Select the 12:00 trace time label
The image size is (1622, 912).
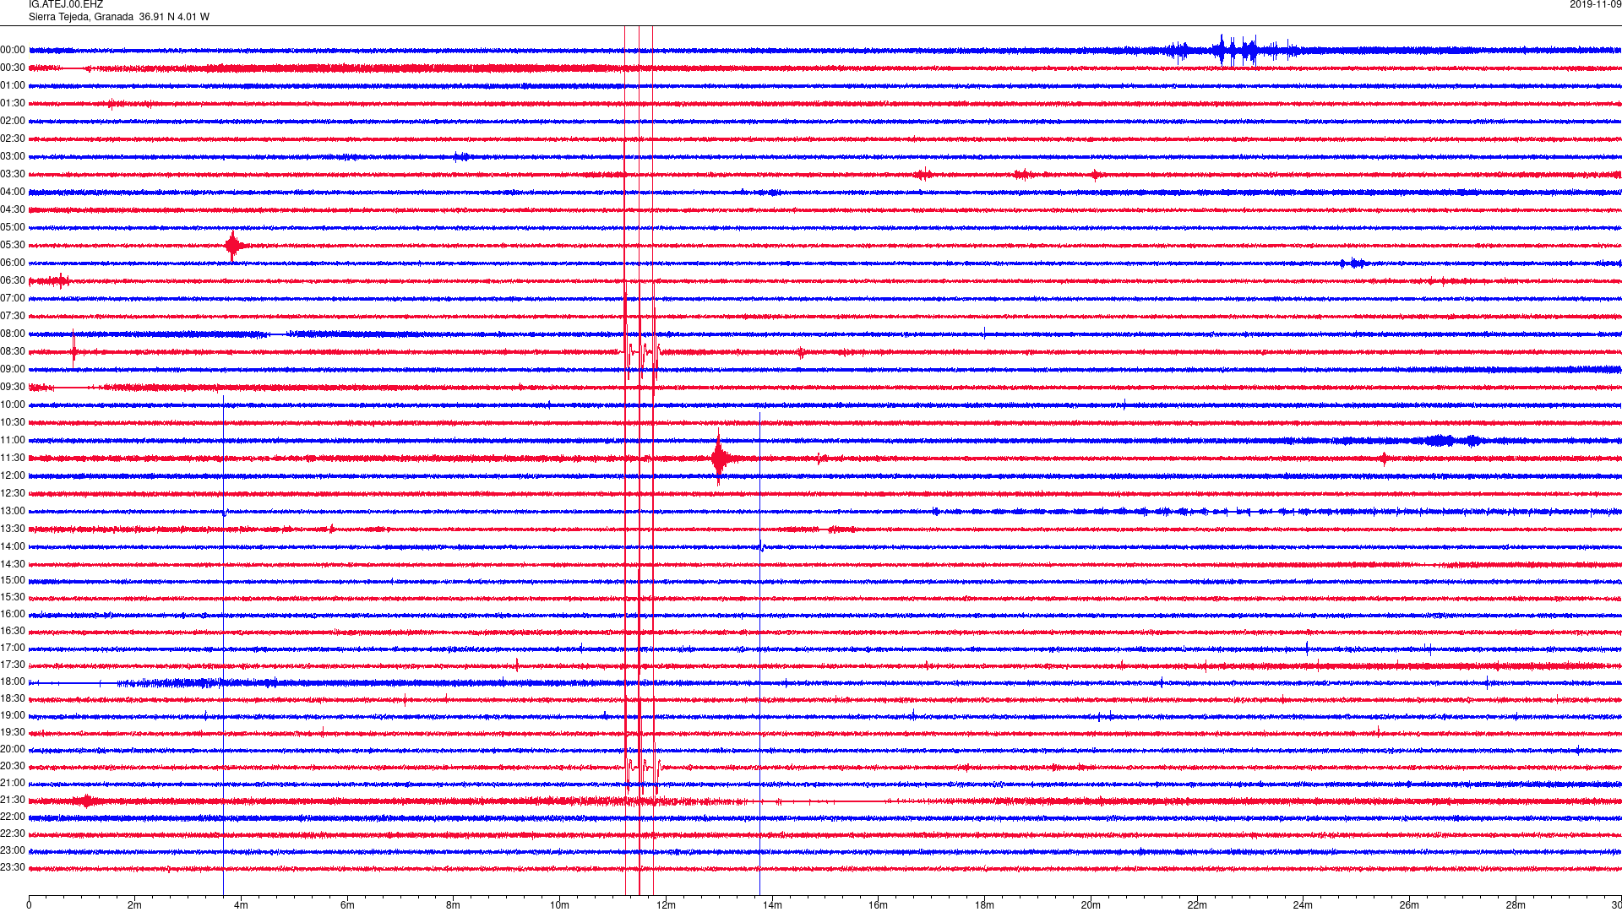(13, 475)
